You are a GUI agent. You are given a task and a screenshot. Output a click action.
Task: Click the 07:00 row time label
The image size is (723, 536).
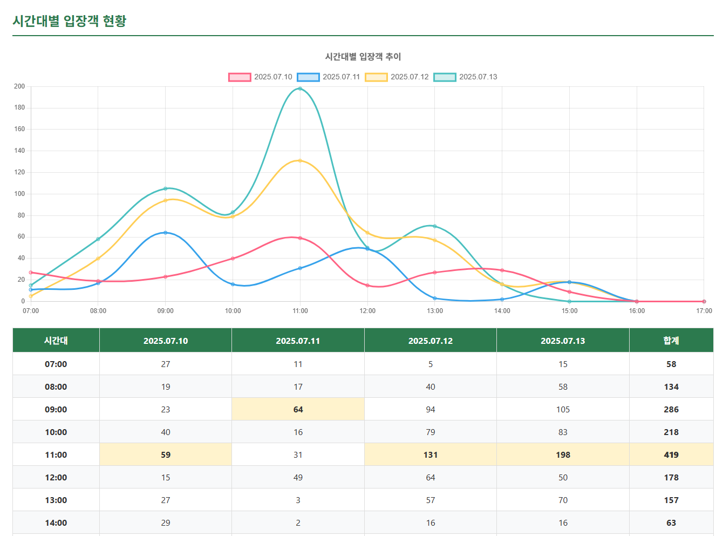point(56,364)
